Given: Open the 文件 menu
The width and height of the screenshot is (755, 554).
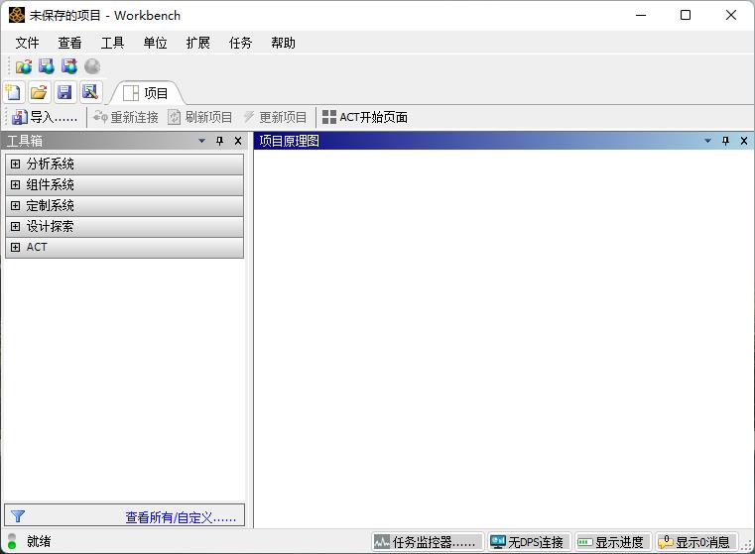Looking at the screenshot, I should [x=27, y=43].
